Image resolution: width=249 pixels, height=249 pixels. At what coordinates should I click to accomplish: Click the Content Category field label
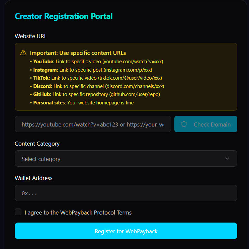click(x=37, y=144)
